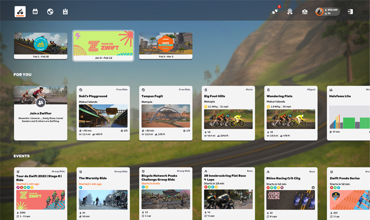Open the Tempus Fugit route image
370x220 pixels.
(166, 116)
